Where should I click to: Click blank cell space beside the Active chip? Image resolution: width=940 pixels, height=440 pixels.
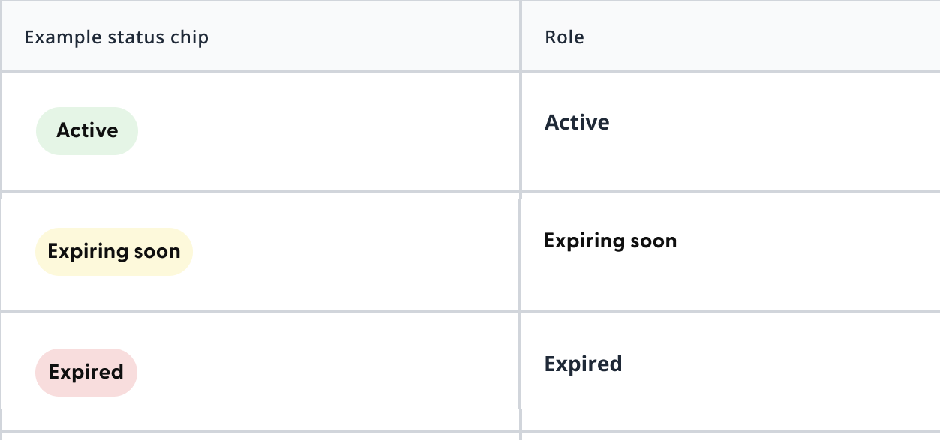[x=329, y=131]
